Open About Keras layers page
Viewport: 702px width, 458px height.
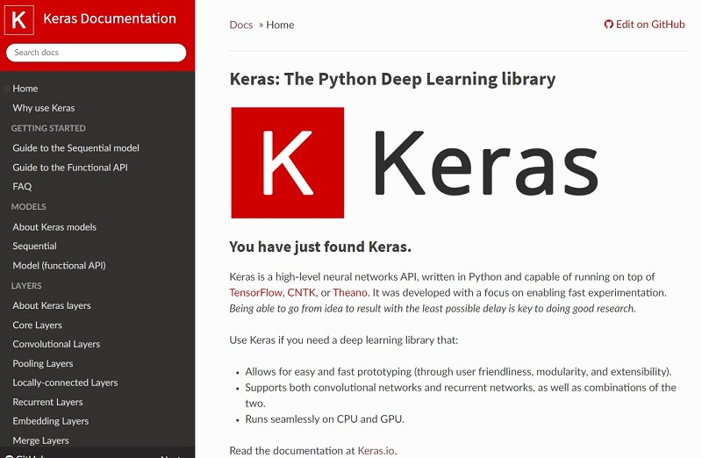coord(52,305)
